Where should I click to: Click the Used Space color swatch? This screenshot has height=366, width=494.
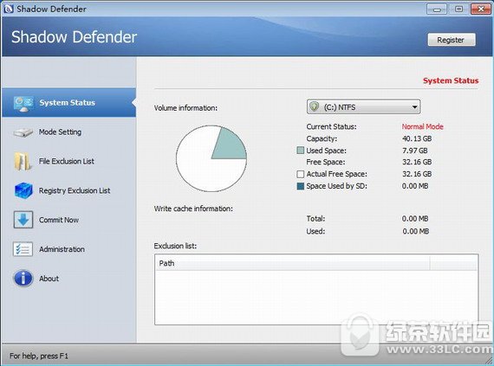pos(300,151)
